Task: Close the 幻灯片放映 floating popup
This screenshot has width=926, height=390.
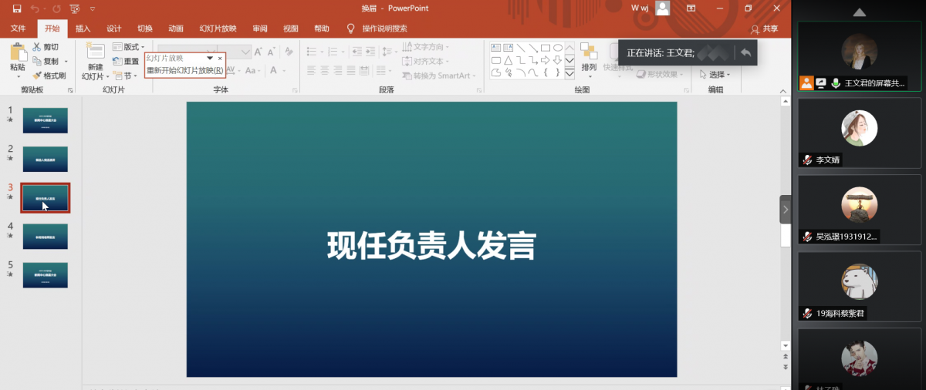Action: click(x=220, y=58)
